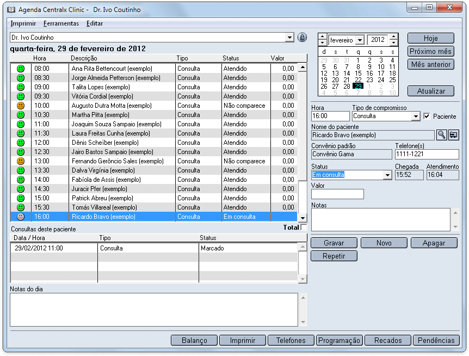The width and height of the screenshot is (469, 356).
Task: Click the empty Valor input field
Action: tap(337, 194)
